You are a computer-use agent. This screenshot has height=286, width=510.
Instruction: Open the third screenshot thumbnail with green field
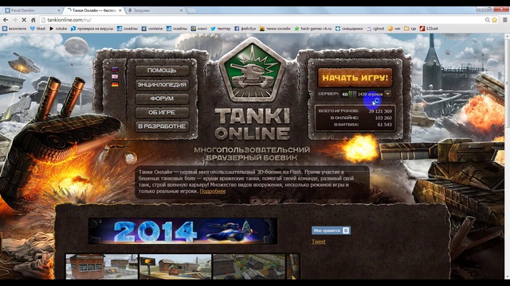pos(249,267)
